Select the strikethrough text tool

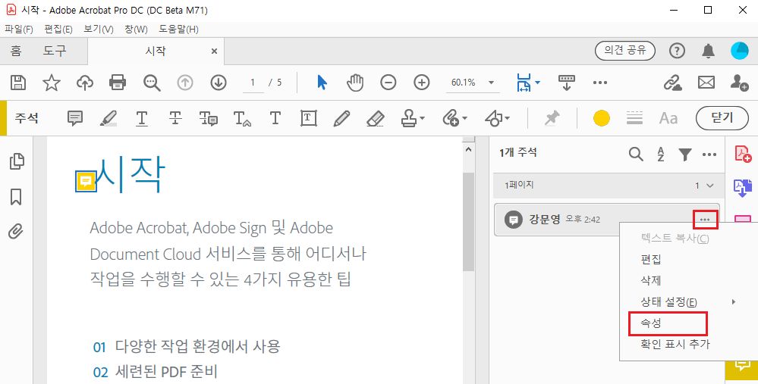175,118
